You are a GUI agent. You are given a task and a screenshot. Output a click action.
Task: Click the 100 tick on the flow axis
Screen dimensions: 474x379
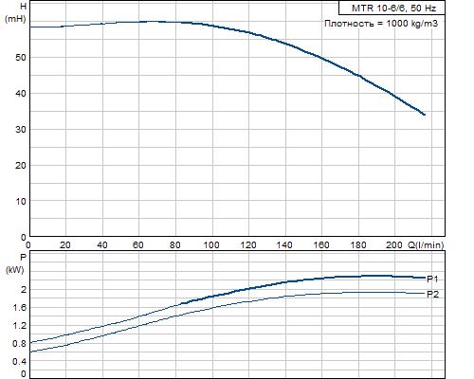[211, 244]
